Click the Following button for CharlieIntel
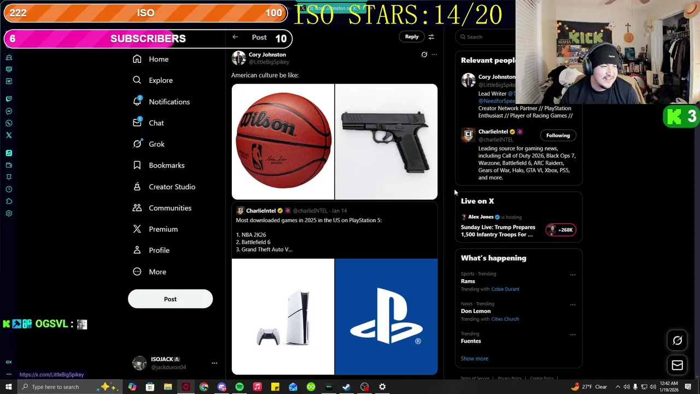Image resolution: width=700 pixels, height=394 pixels. pyautogui.click(x=558, y=136)
